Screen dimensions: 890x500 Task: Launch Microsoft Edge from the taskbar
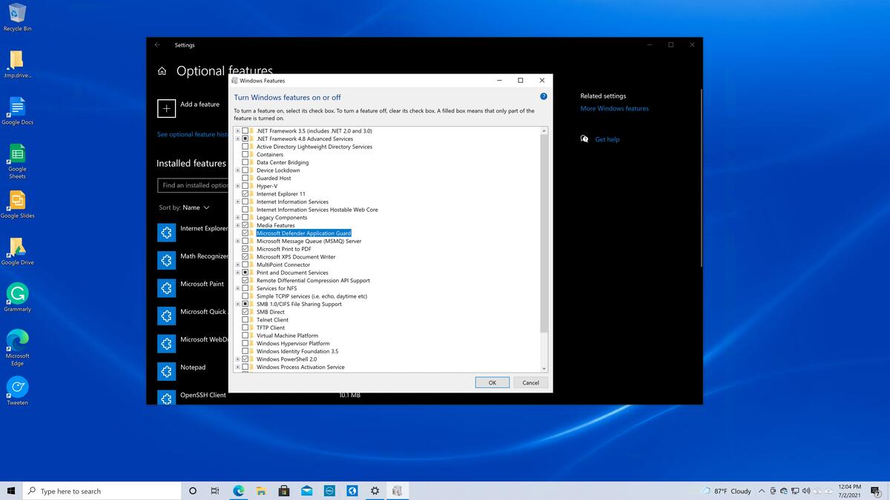point(239,490)
